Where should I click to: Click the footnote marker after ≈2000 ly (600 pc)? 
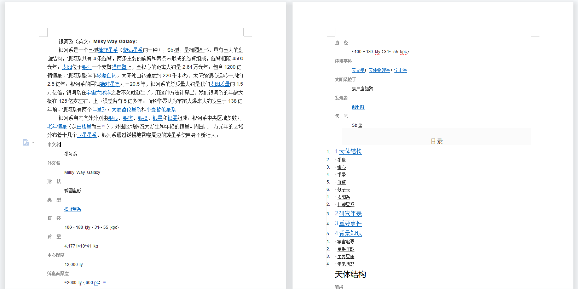click(x=104, y=282)
